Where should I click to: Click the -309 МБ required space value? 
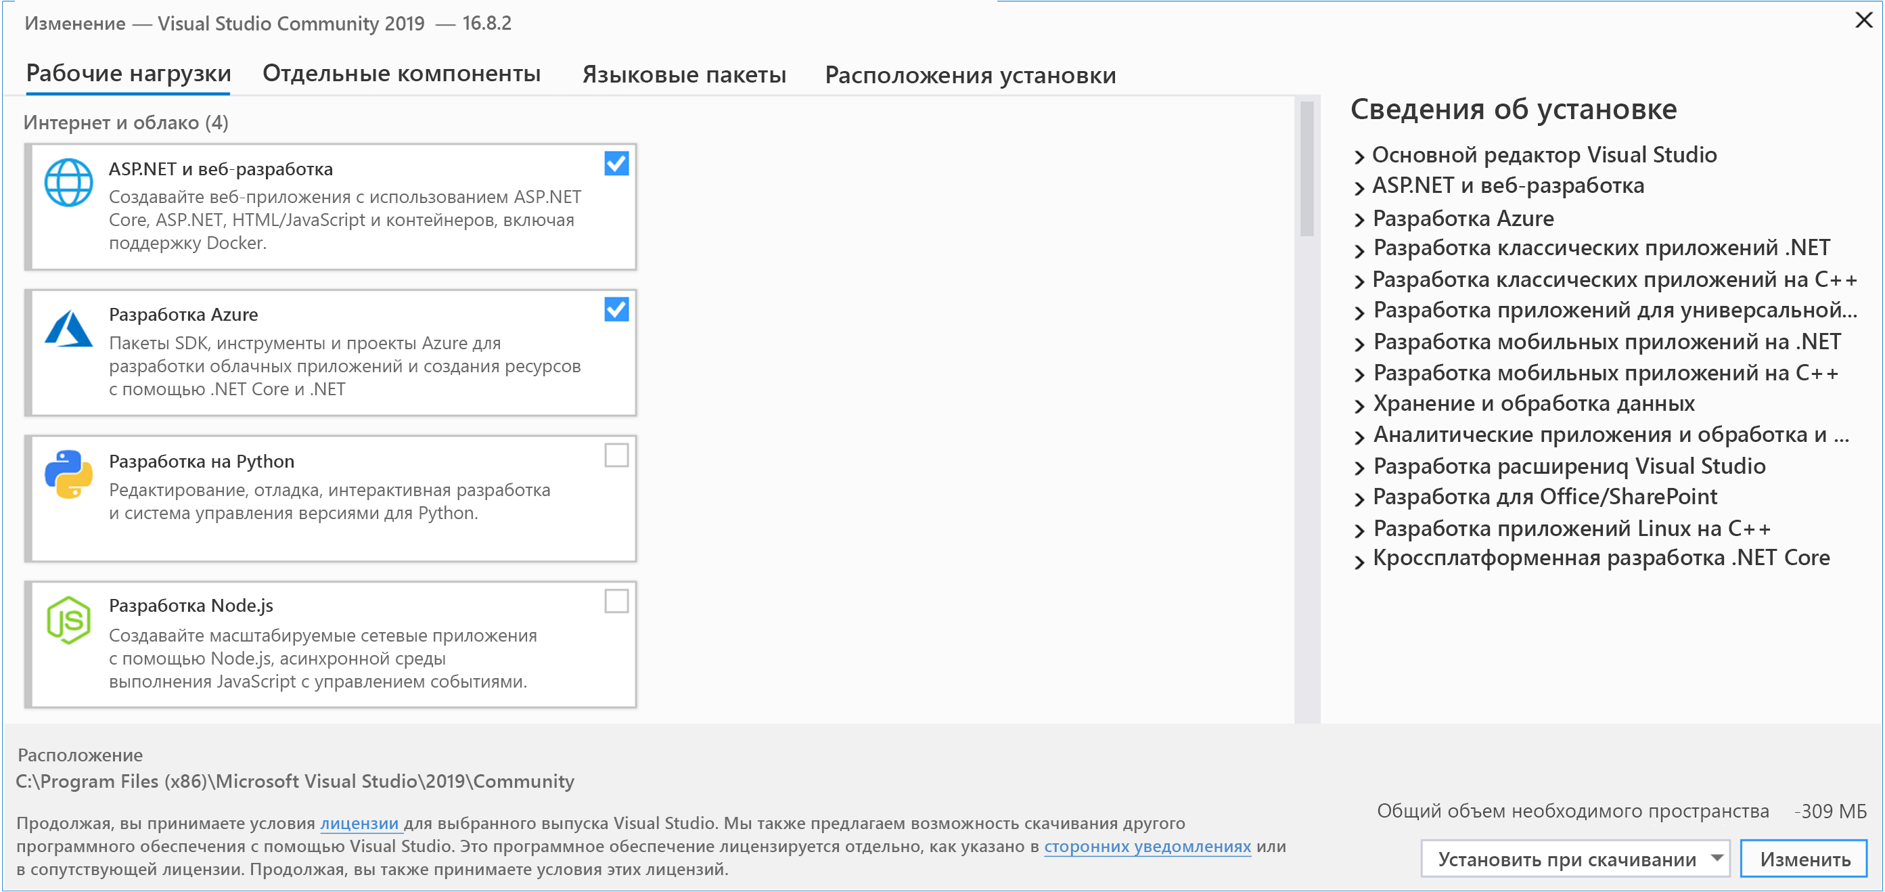[x=1830, y=811]
